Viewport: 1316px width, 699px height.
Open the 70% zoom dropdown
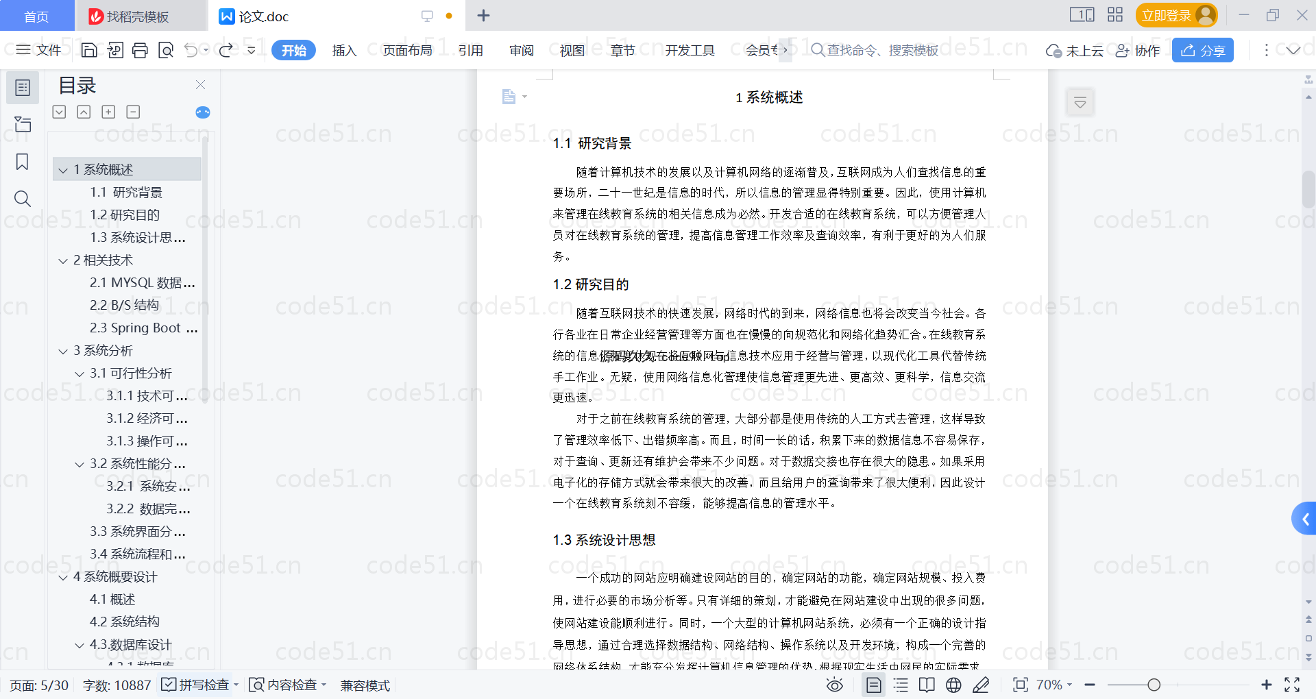(1053, 685)
